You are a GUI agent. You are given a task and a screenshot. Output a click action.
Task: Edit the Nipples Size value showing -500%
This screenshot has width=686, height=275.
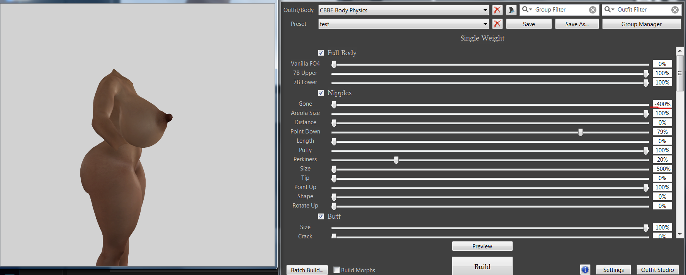tap(662, 169)
